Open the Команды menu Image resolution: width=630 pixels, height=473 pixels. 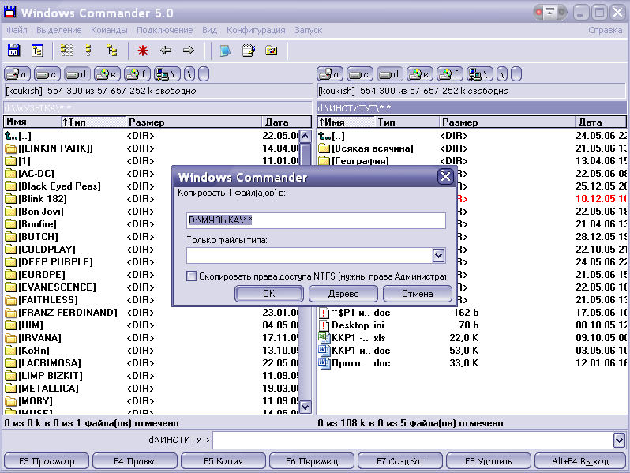click(x=109, y=30)
